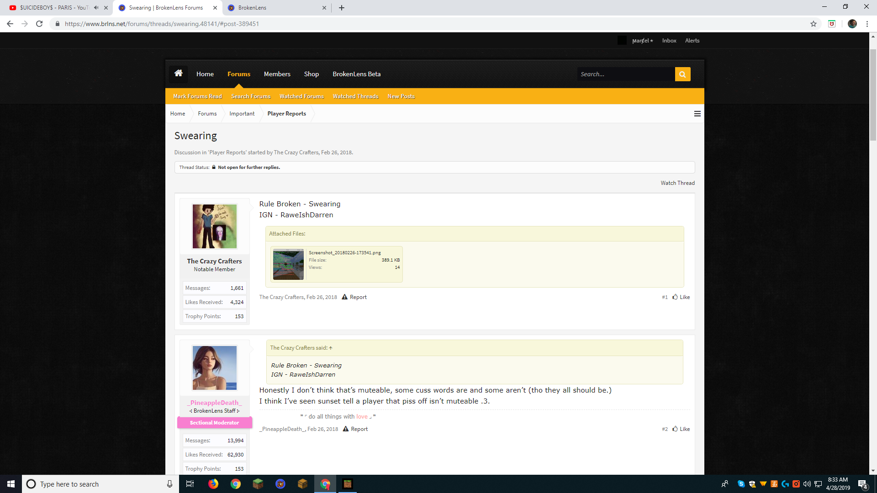Viewport: 877px width, 493px height.
Task: Click the Important breadcrumb
Action: pos(242,114)
